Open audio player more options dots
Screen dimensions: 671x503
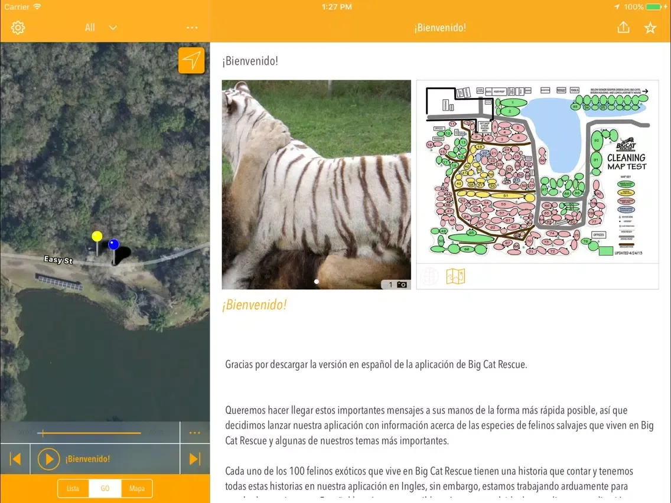(195, 433)
